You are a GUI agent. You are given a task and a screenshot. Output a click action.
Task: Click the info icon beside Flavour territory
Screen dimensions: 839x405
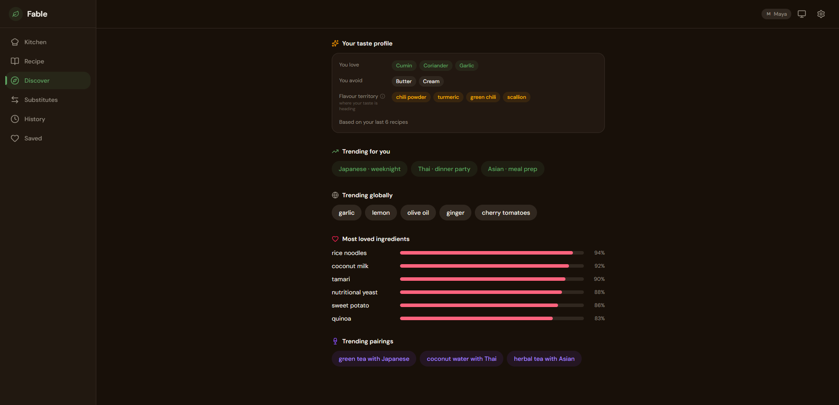pyautogui.click(x=383, y=96)
